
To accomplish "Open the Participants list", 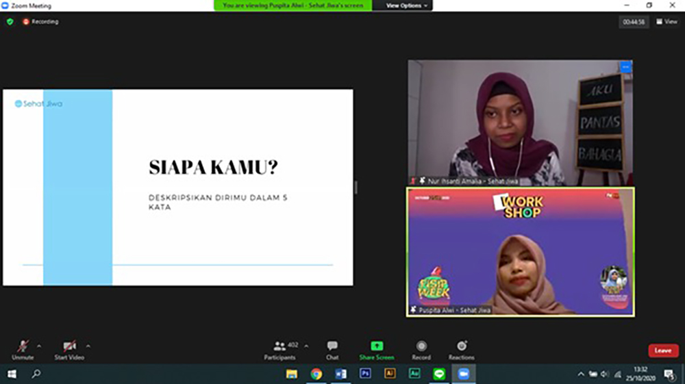I will 279,346.
